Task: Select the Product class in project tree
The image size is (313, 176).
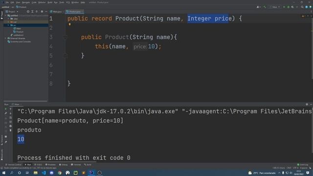Action: click(x=18, y=32)
